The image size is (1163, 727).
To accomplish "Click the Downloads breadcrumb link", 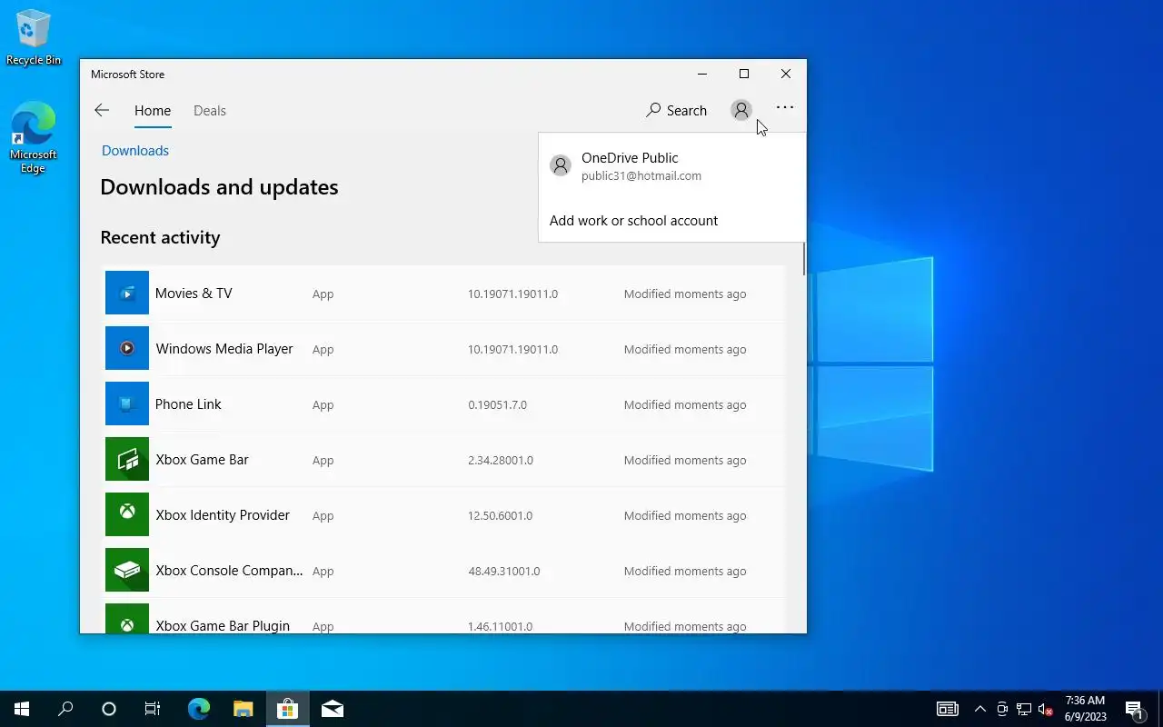I will click(x=135, y=151).
